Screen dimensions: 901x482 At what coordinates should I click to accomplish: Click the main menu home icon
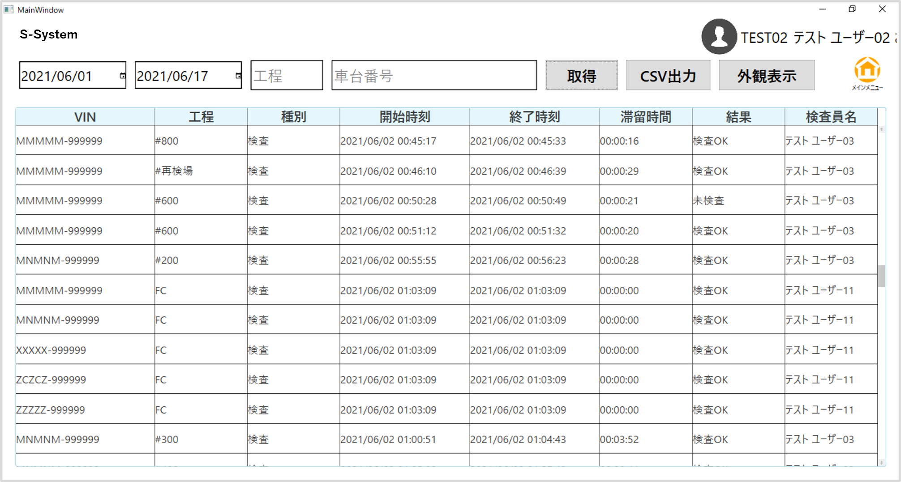point(867,71)
